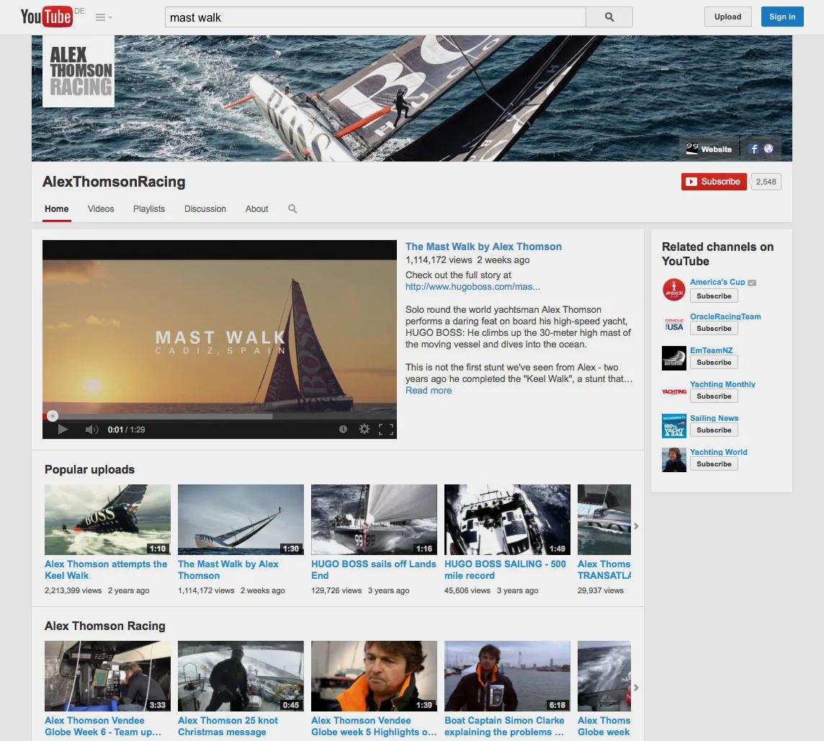Click the Sign in button
The height and width of the screenshot is (741, 824).
[782, 17]
